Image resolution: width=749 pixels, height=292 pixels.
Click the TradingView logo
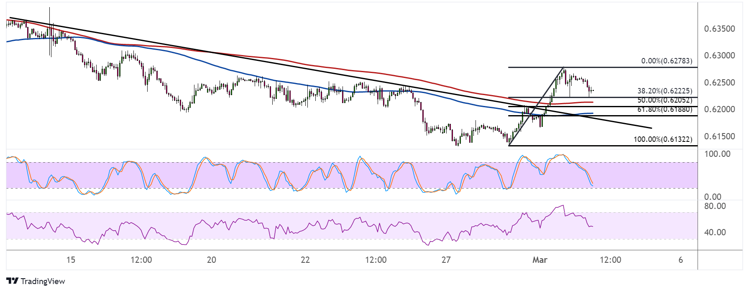[36, 281]
